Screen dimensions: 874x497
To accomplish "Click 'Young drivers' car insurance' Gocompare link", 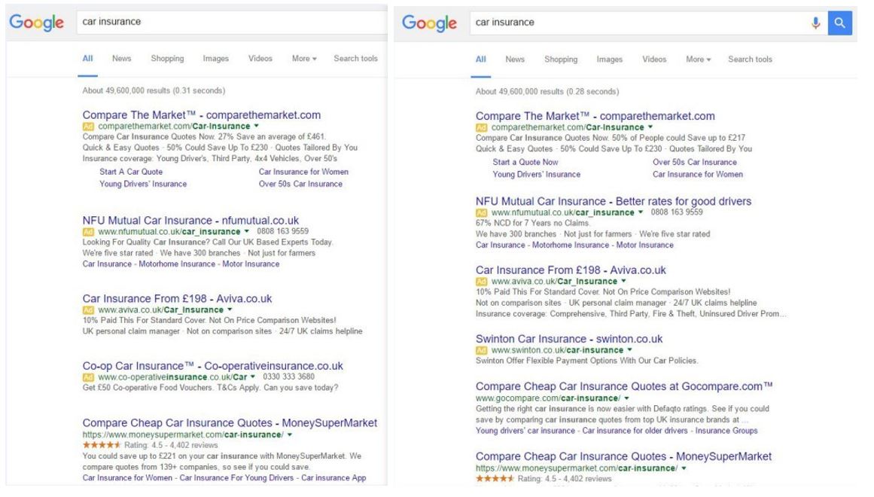I will (x=525, y=431).
